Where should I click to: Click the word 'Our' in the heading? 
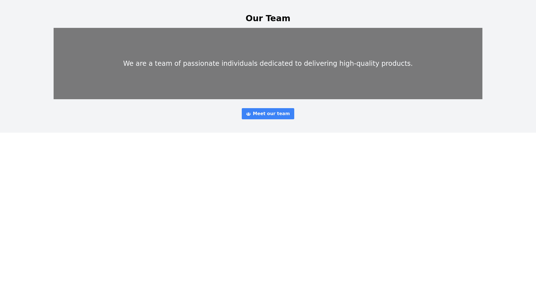click(x=254, y=18)
